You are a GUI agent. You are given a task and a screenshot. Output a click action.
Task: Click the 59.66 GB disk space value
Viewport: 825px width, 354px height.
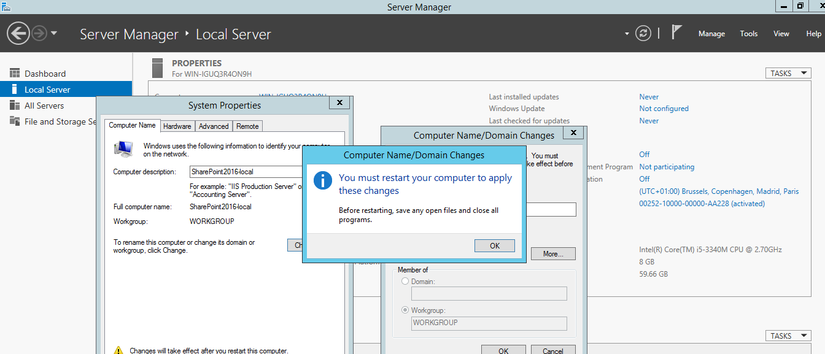pyautogui.click(x=653, y=274)
